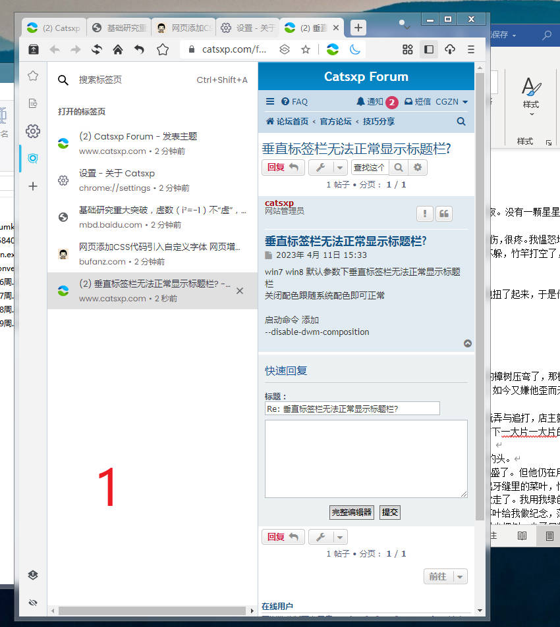Click the star outline icon beside the undo arrow
Image resolution: width=560 pixels, height=627 pixels.
(x=163, y=49)
